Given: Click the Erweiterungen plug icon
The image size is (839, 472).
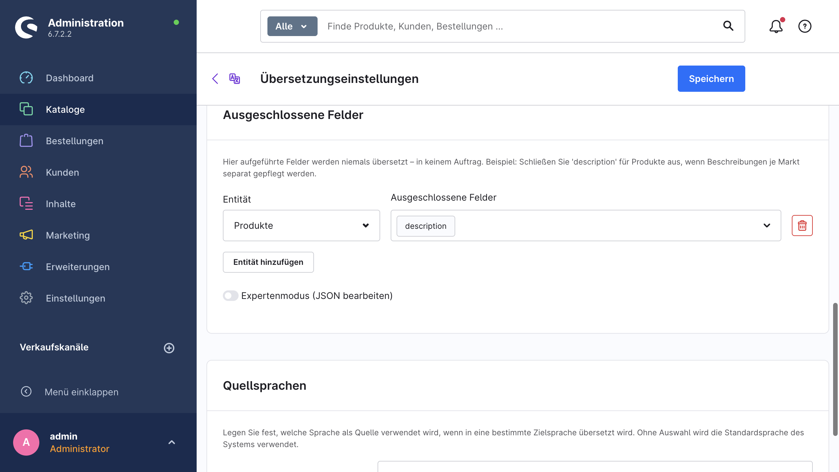Looking at the screenshot, I should tap(26, 266).
